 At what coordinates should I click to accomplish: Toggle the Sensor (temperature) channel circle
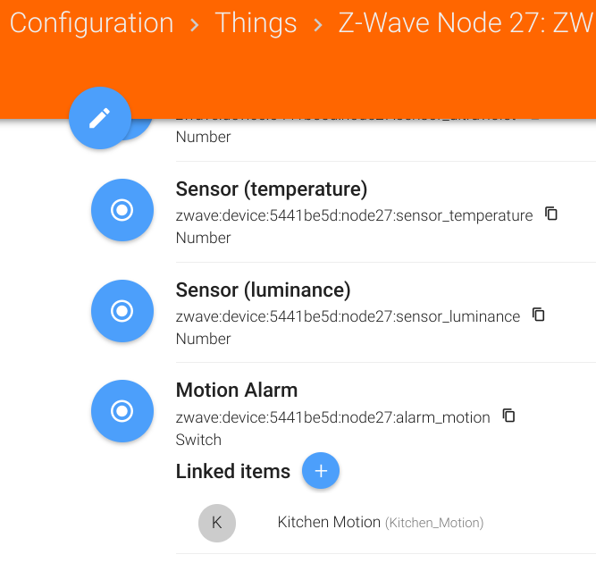point(122,211)
